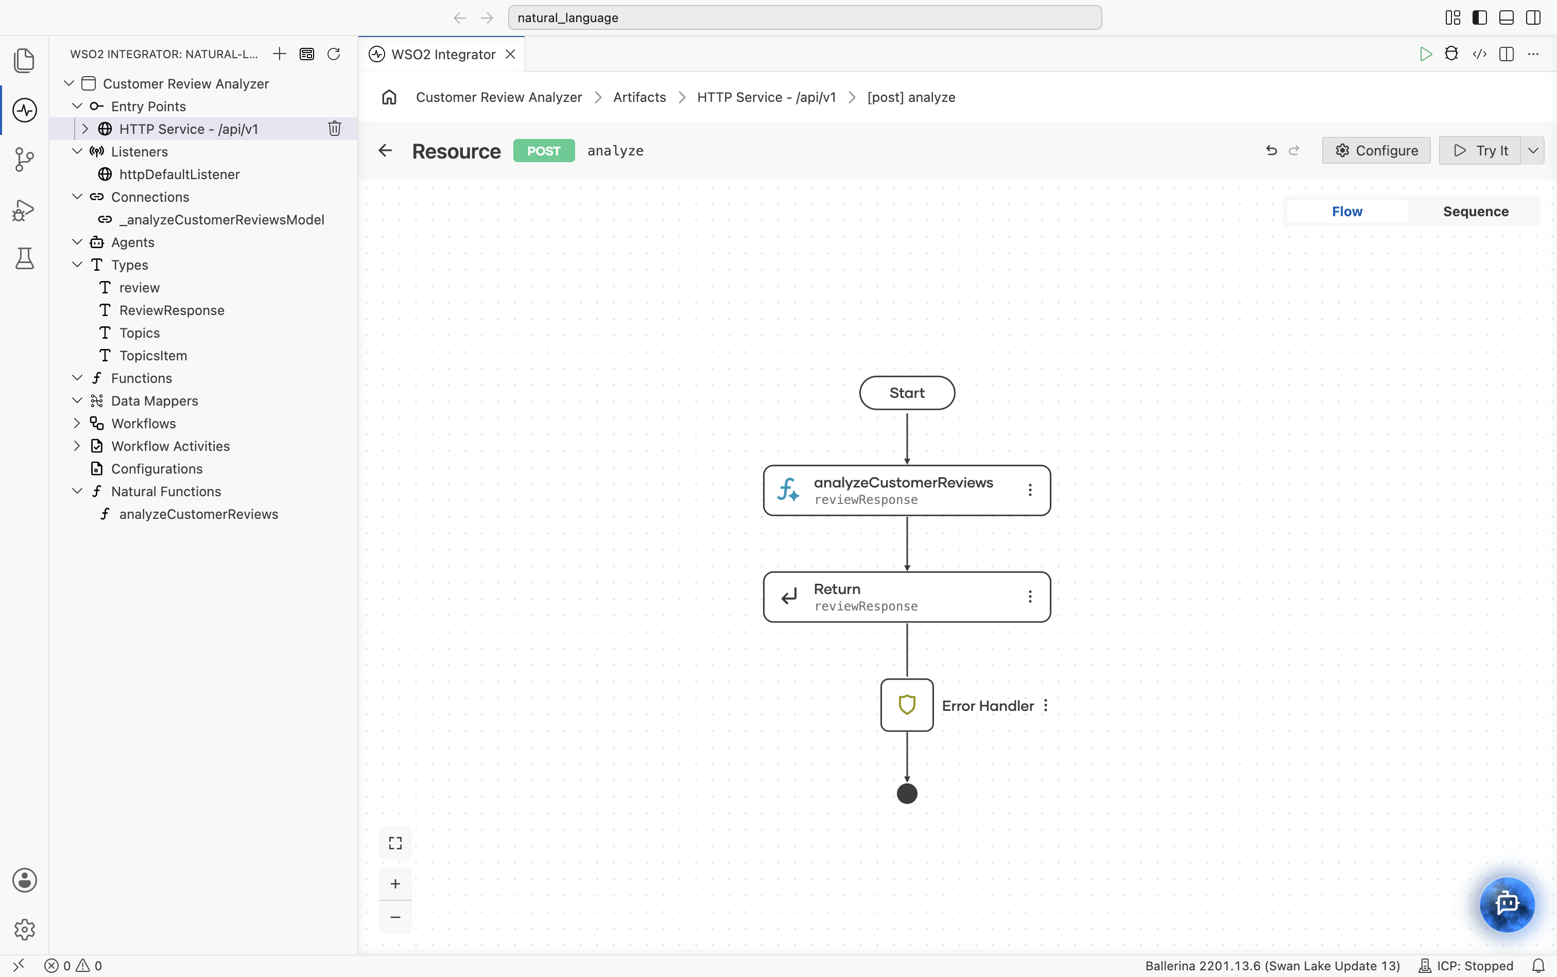The image size is (1557, 977).
Task: Customize layout icon in title bar
Action: 1453,18
